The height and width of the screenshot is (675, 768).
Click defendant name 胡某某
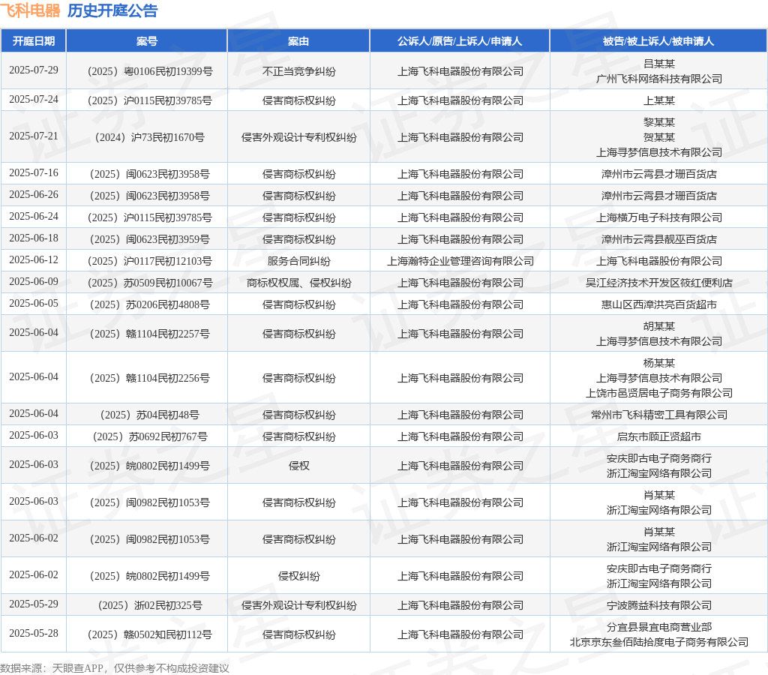click(x=658, y=326)
